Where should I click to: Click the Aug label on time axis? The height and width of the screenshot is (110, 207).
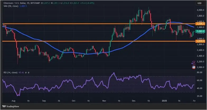(x=14, y=101)
